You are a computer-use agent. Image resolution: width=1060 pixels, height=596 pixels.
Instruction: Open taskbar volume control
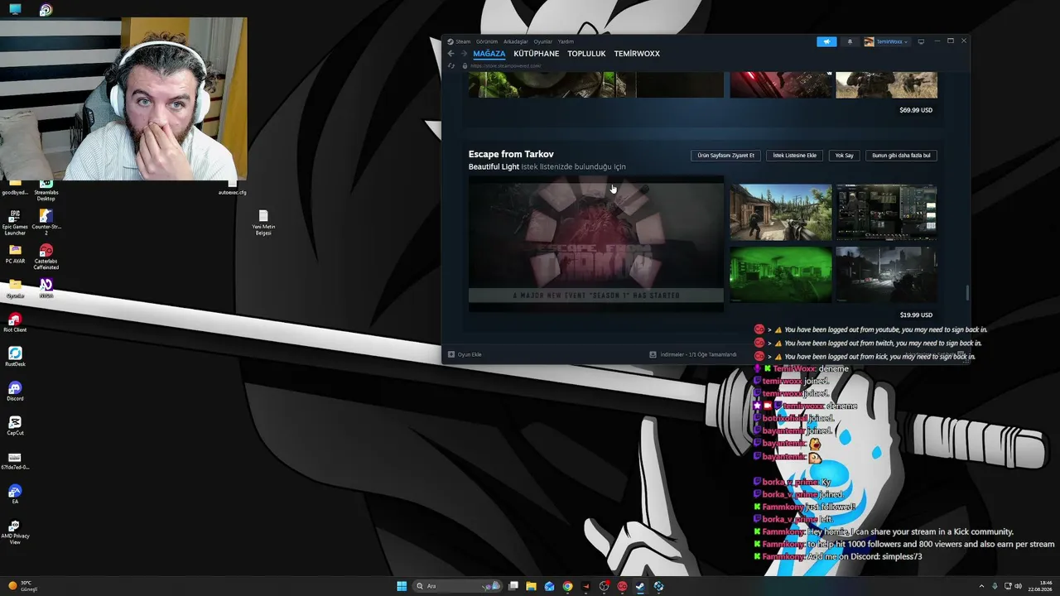(x=1018, y=586)
